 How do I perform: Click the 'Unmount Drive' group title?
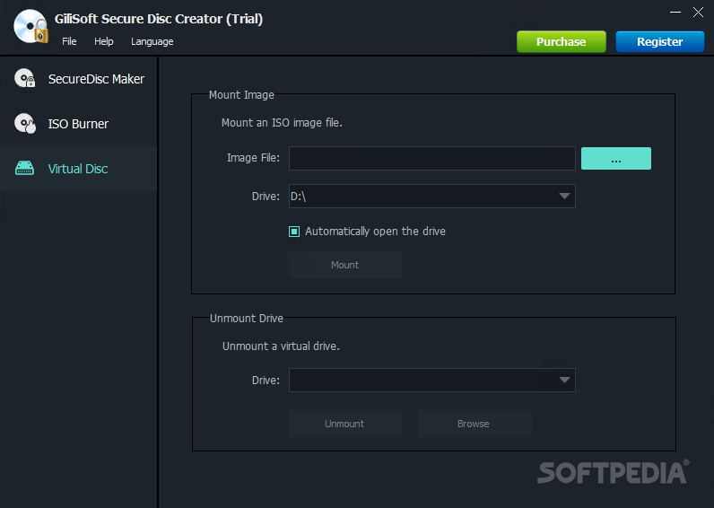coord(247,318)
